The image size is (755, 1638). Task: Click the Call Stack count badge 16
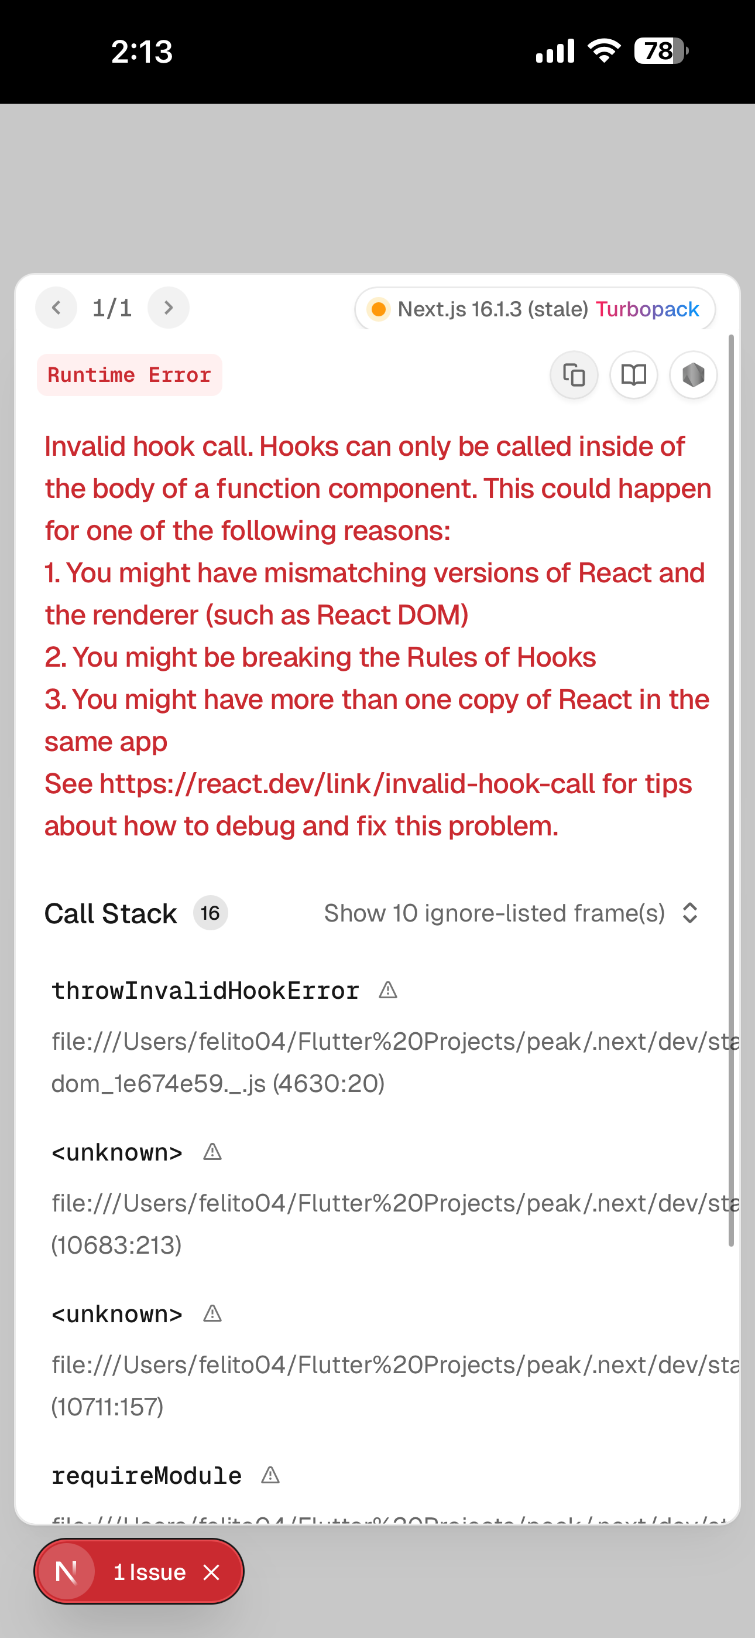click(x=210, y=913)
